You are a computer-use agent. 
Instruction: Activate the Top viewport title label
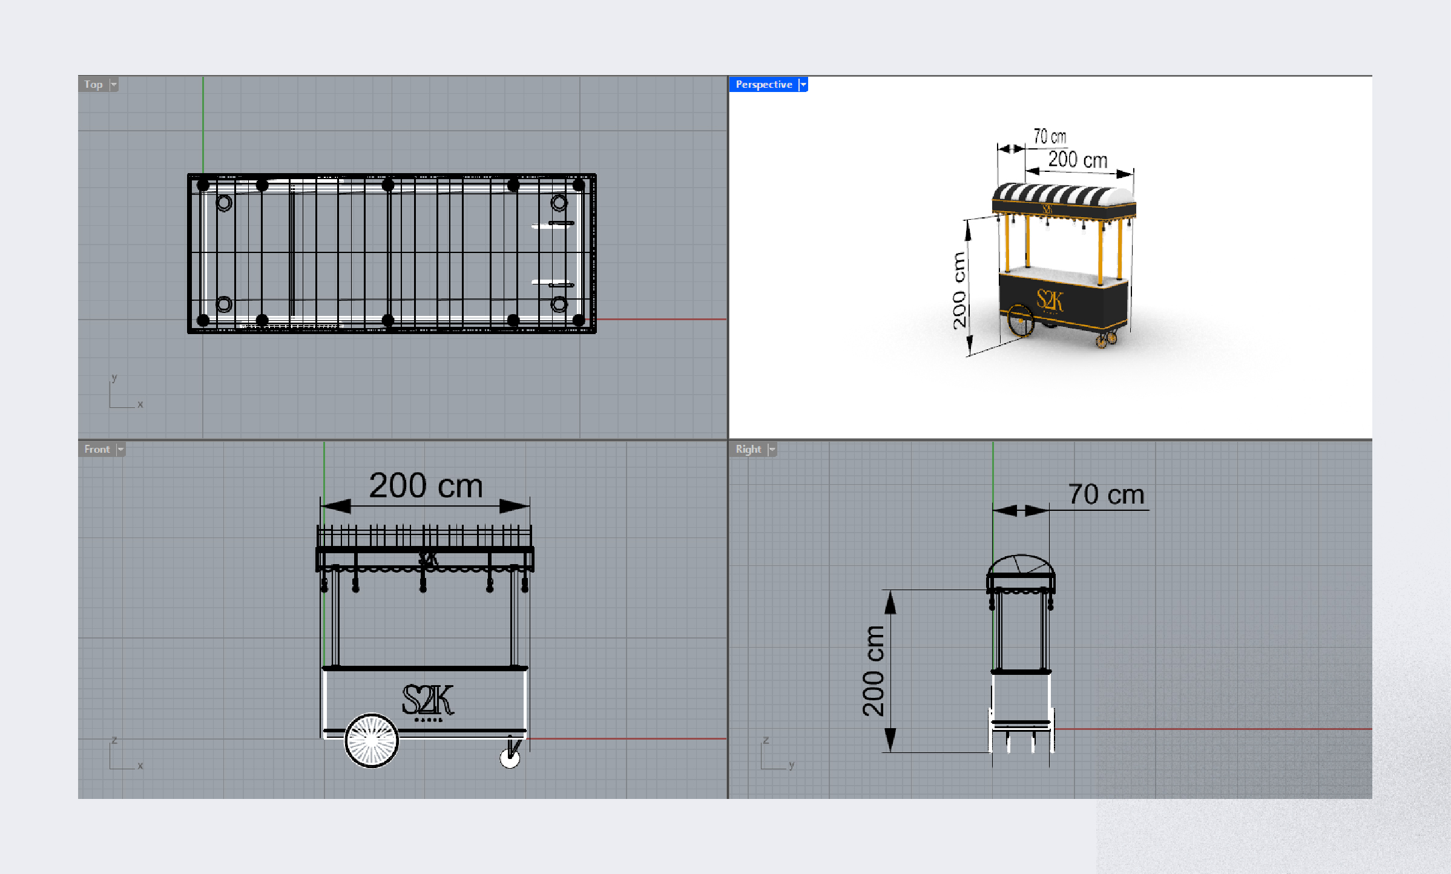coord(93,85)
